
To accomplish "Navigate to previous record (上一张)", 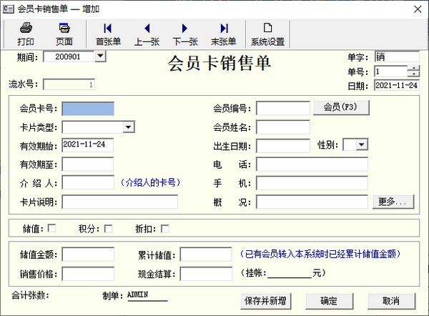I will click(147, 33).
